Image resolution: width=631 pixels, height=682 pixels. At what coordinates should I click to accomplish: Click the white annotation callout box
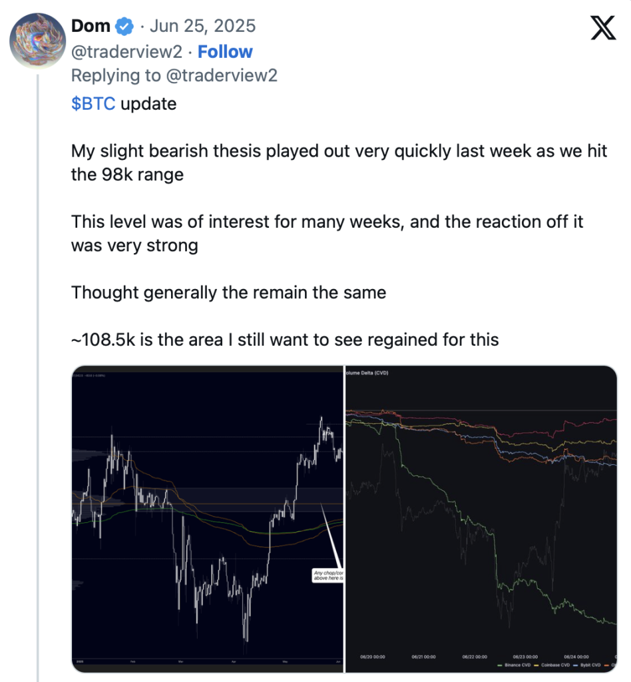(x=327, y=575)
